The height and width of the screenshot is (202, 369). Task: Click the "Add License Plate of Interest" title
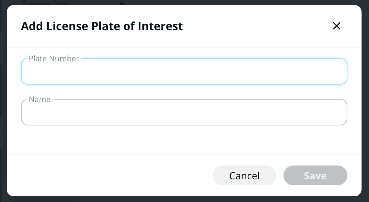coord(102,26)
